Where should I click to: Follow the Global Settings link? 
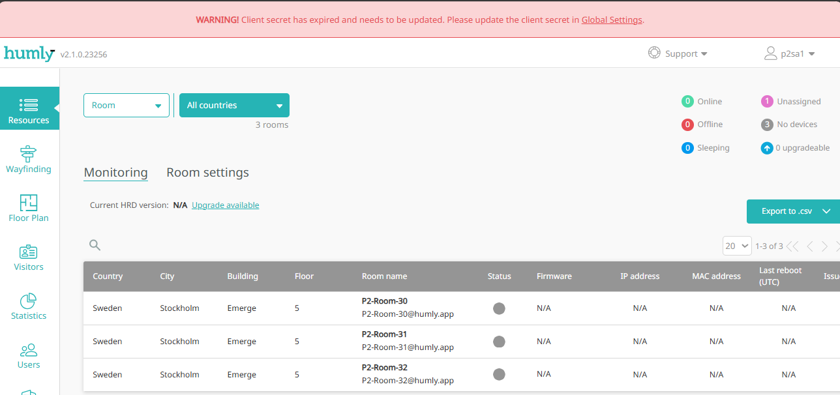click(611, 20)
